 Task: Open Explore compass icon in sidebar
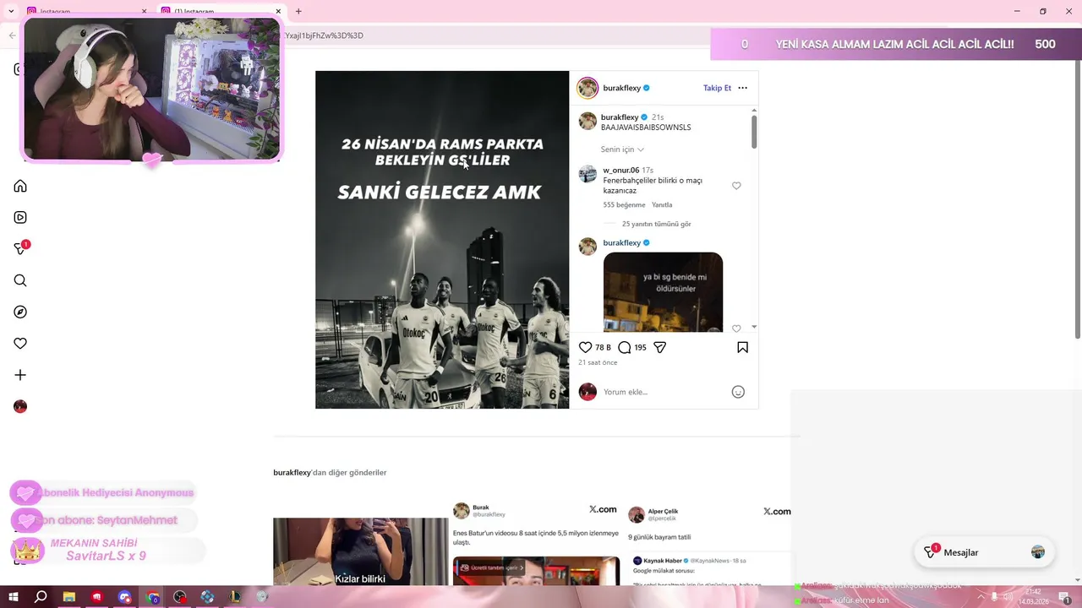click(x=20, y=312)
